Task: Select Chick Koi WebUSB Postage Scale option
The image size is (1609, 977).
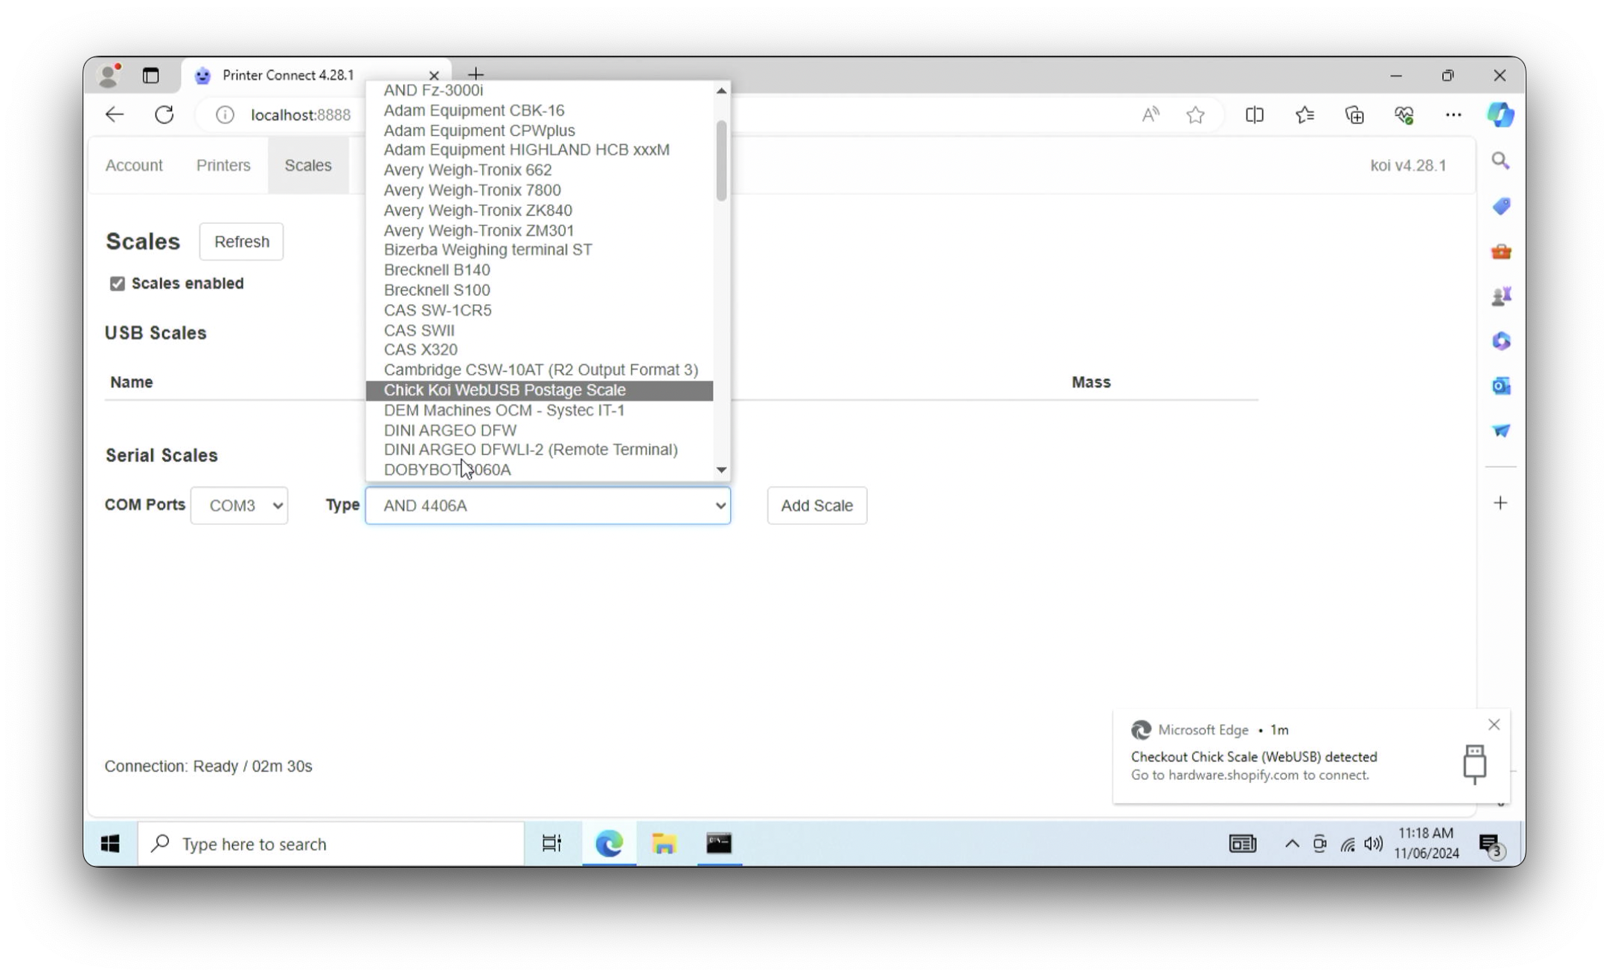Action: click(505, 390)
